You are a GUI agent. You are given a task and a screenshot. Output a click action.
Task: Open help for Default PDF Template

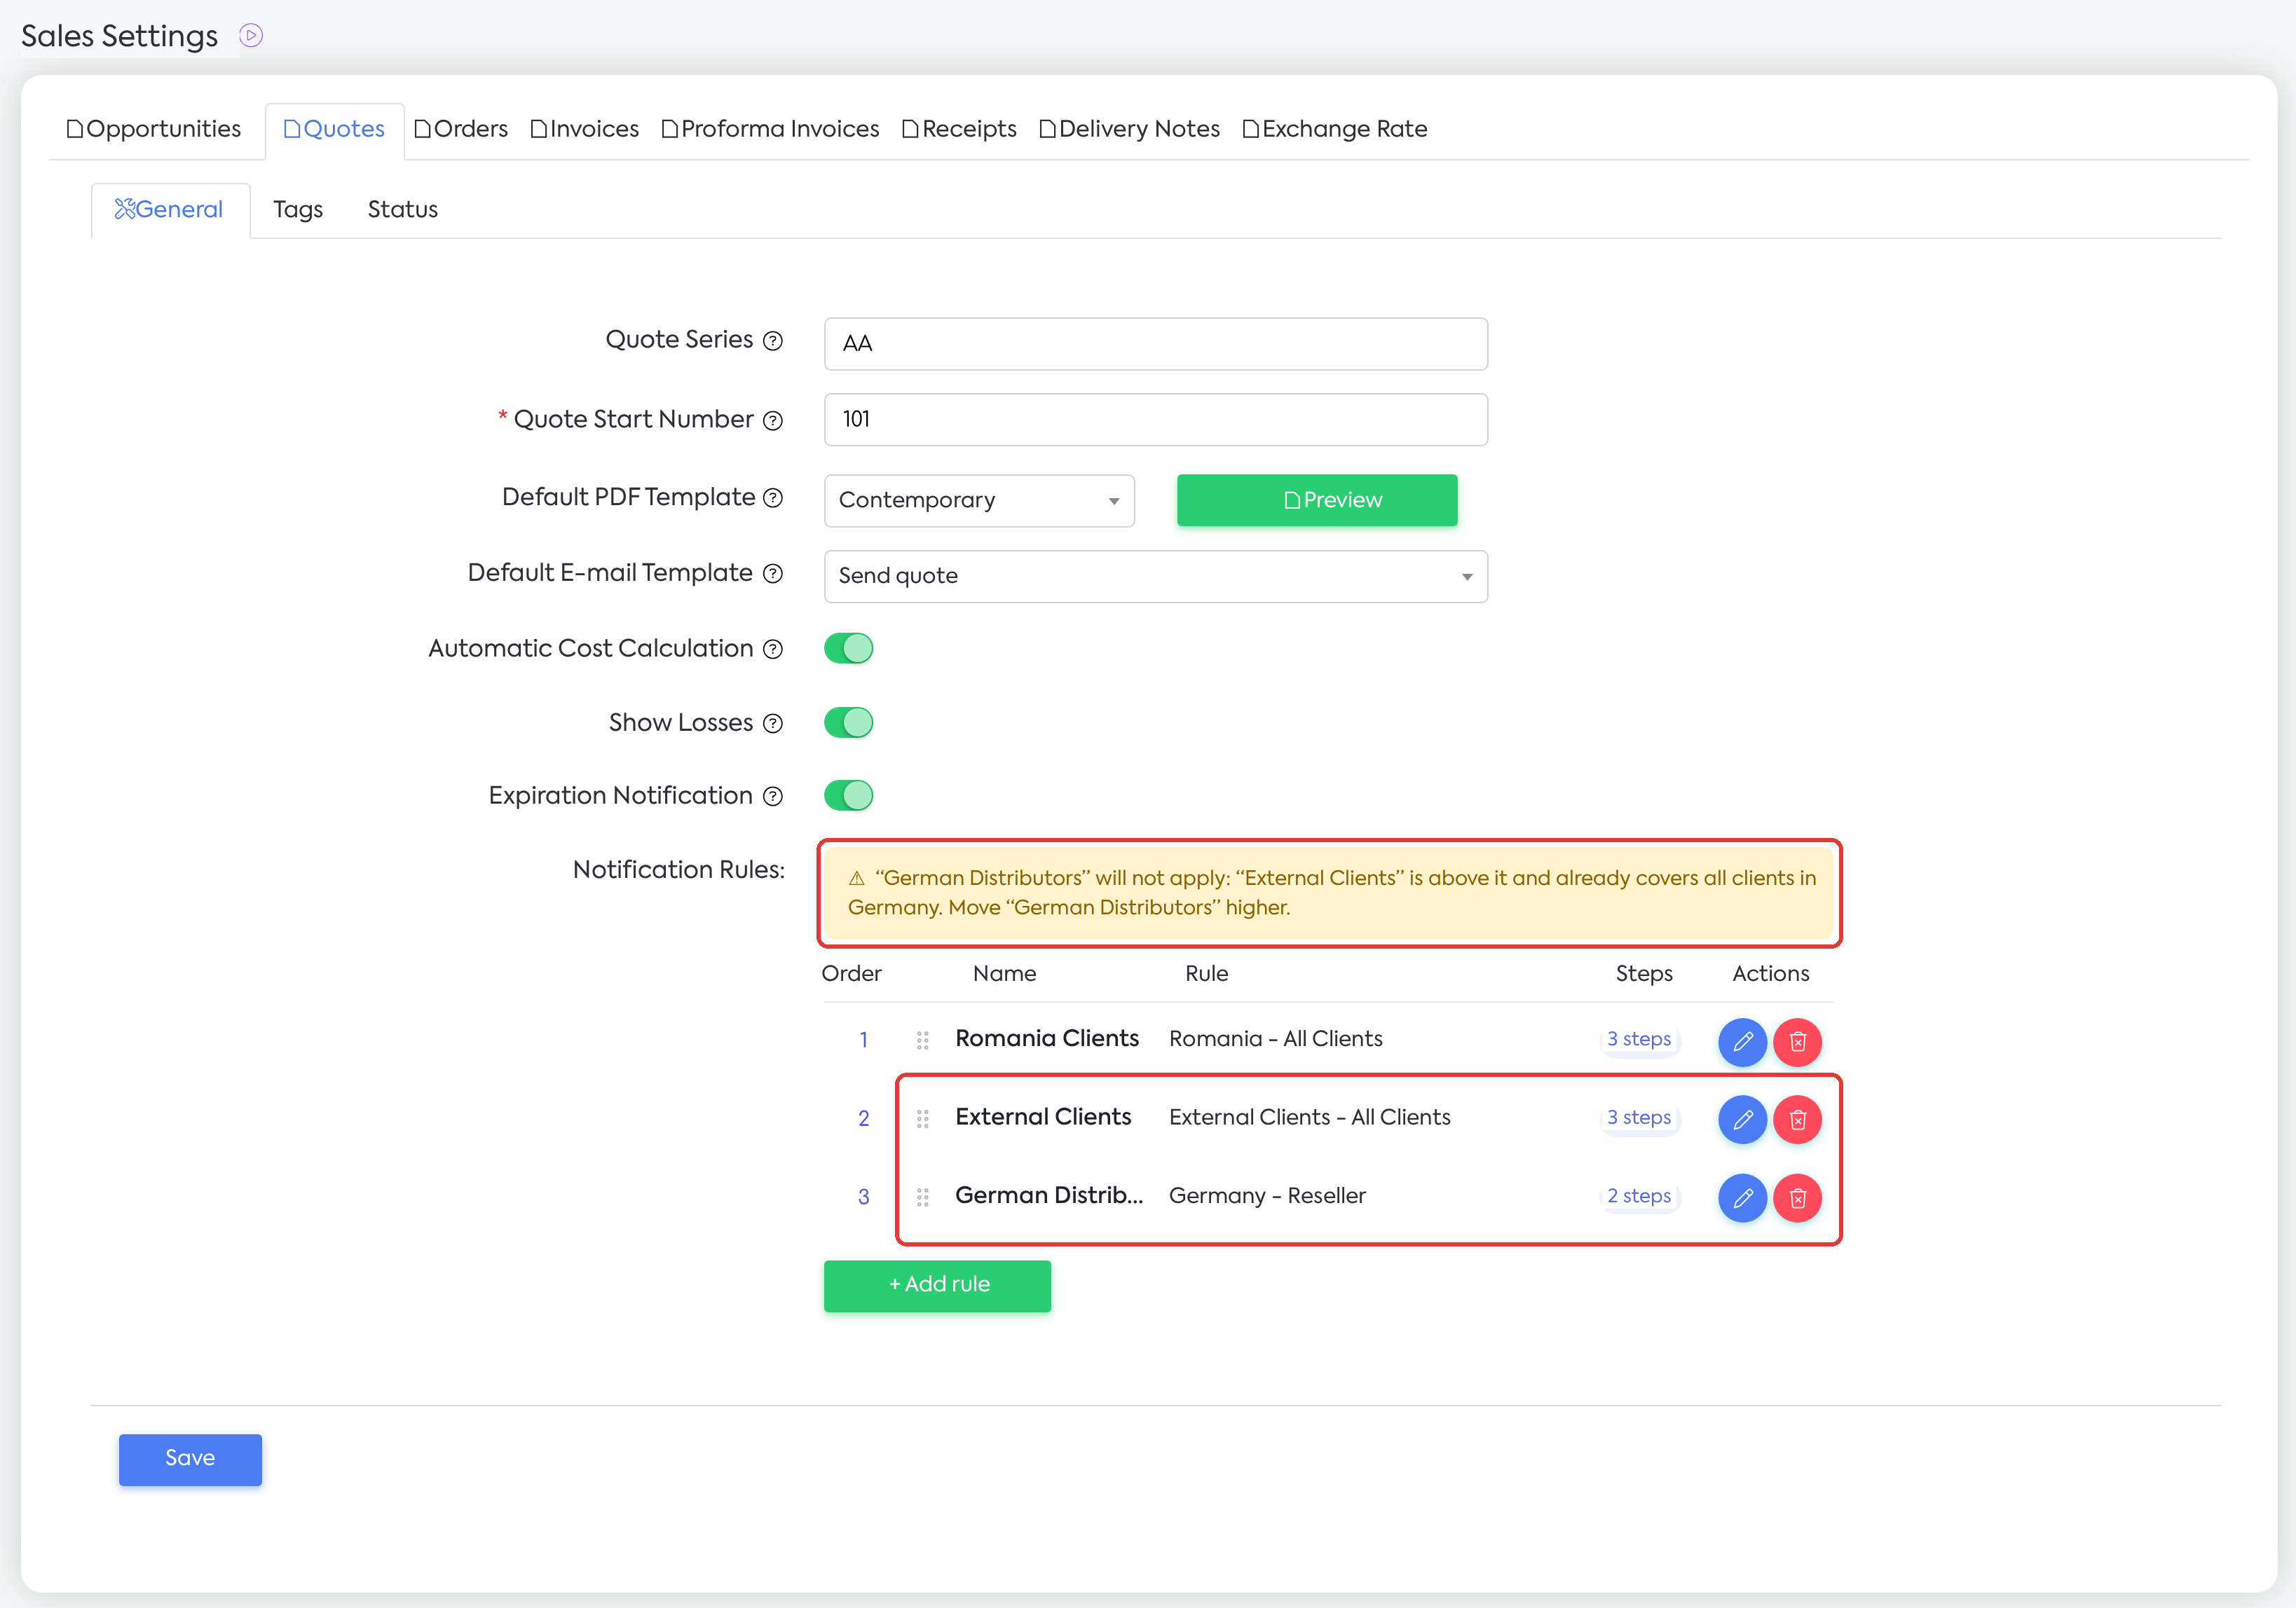point(773,498)
